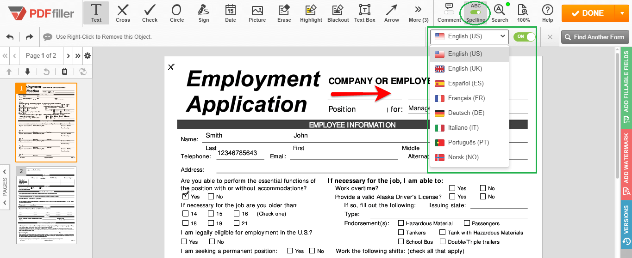
Task: Redo the last action
Action: (29, 37)
